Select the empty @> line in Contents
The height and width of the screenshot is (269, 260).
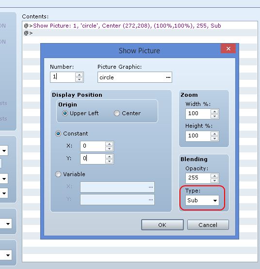point(140,33)
